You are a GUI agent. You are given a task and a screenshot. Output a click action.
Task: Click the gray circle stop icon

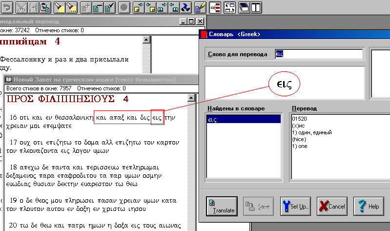pyautogui.click(x=124, y=7)
